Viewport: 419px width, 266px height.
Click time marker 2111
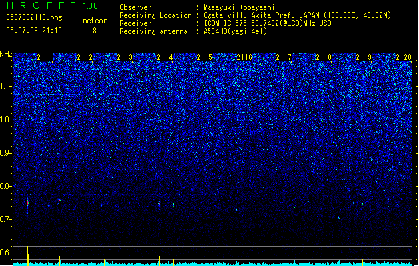pos(45,57)
